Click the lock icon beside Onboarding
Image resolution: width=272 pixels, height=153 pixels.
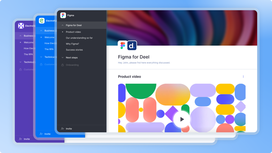pyautogui.click(x=62, y=65)
